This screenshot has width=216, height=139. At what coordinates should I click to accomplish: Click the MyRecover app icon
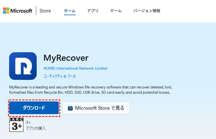tap(23, 66)
